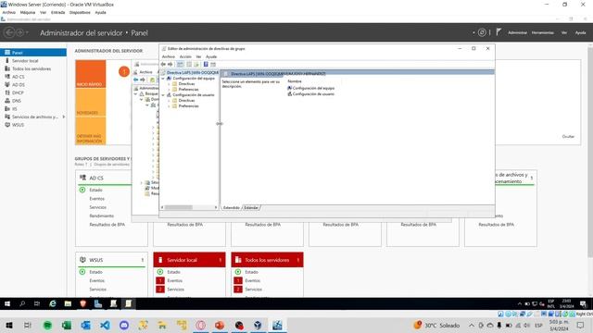593x333 pixels.
Task: Open Ayuda menu in Server Manager header
Action: click(x=580, y=33)
